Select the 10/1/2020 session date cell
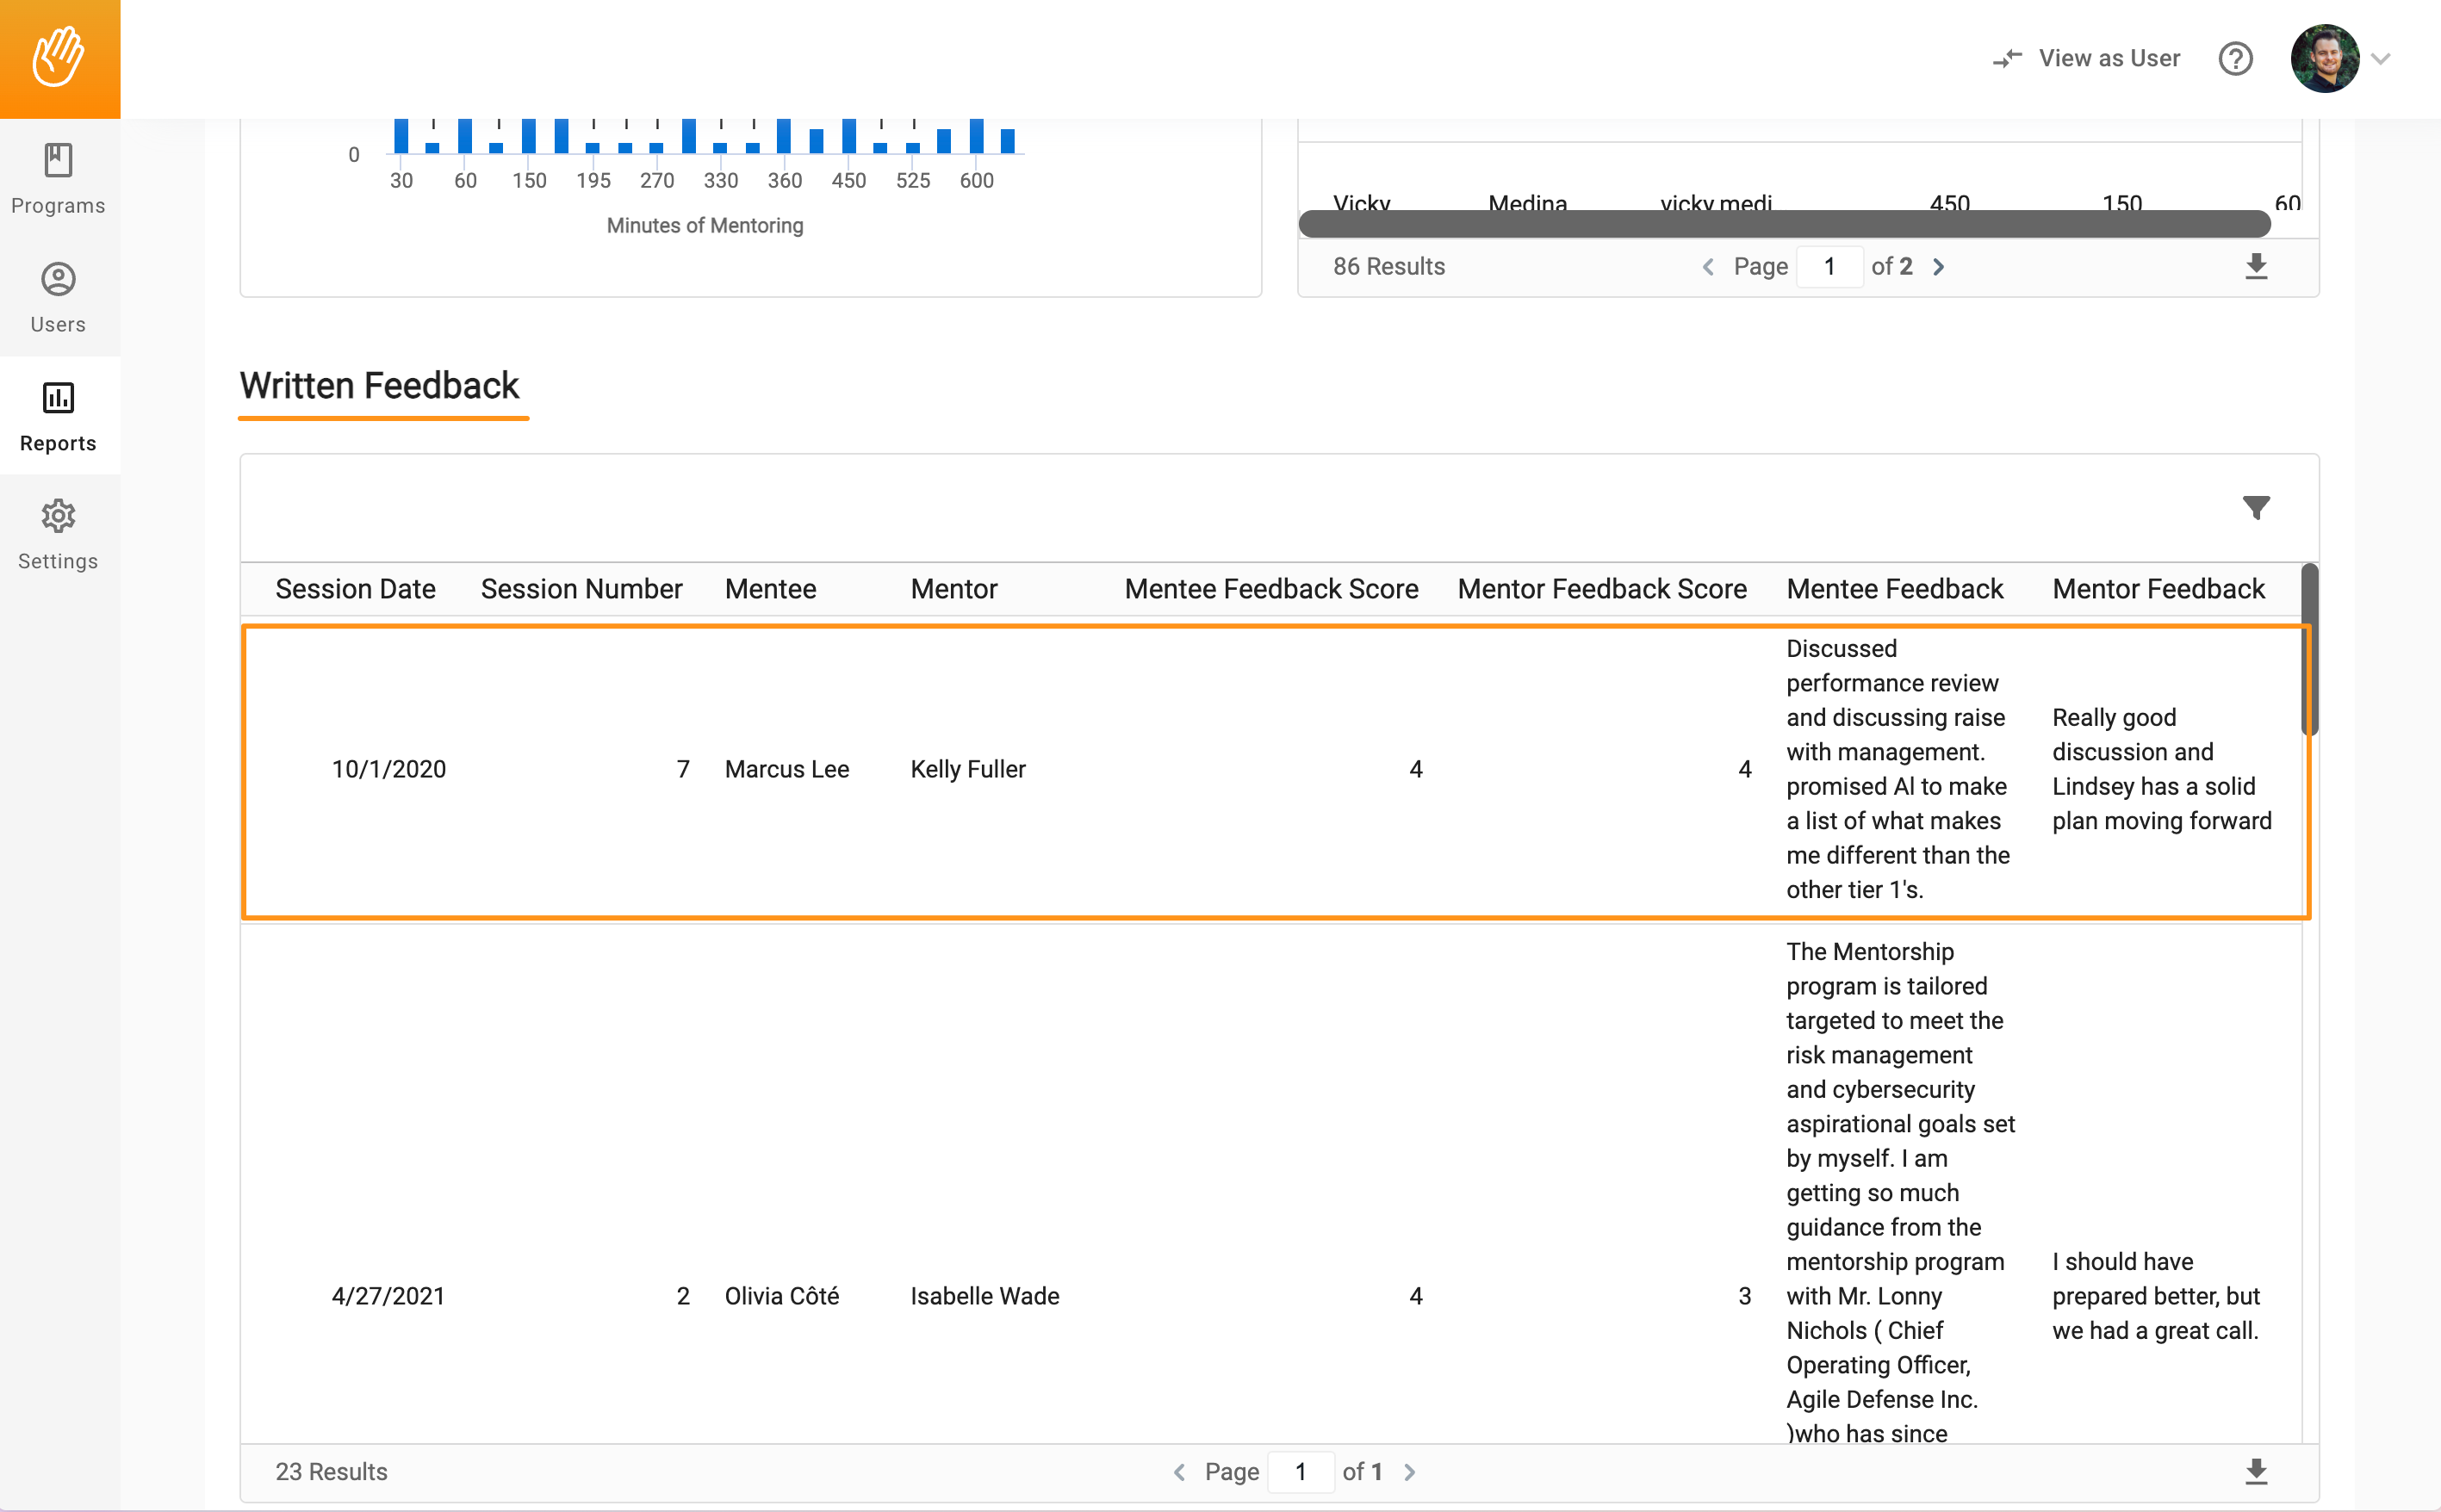Image resolution: width=2441 pixels, height=1512 pixels. pyautogui.click(x=388, y=769)
